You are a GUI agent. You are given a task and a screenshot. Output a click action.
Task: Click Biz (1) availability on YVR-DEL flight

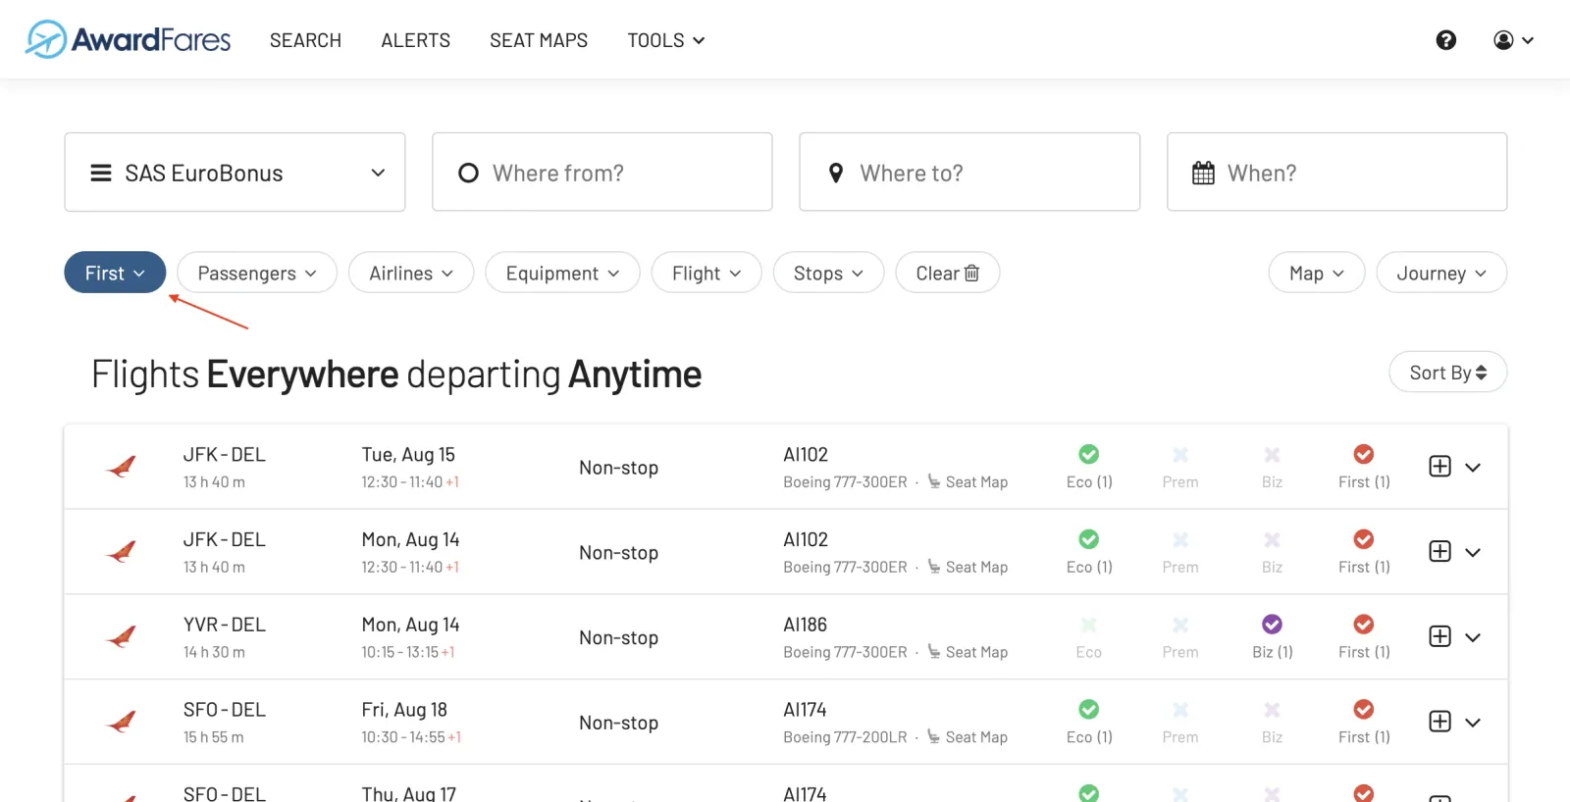point(1273,637)
